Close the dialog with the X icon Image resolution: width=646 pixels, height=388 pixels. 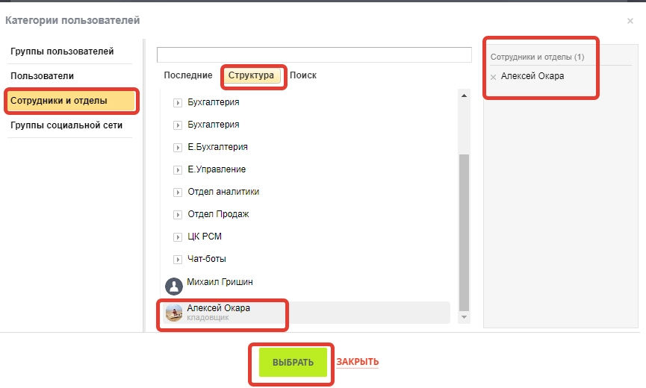pos(630,21)
